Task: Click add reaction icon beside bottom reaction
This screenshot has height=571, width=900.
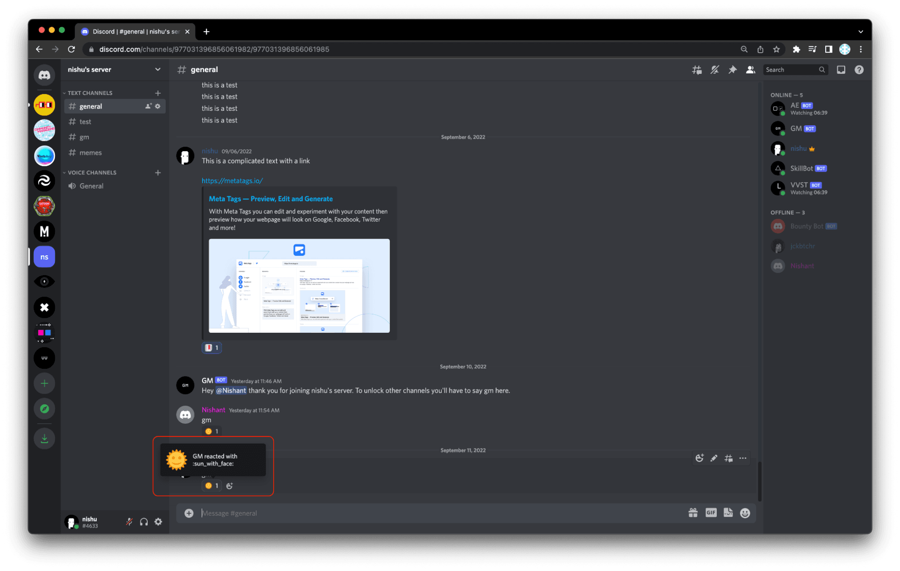Action: point(229,485)
